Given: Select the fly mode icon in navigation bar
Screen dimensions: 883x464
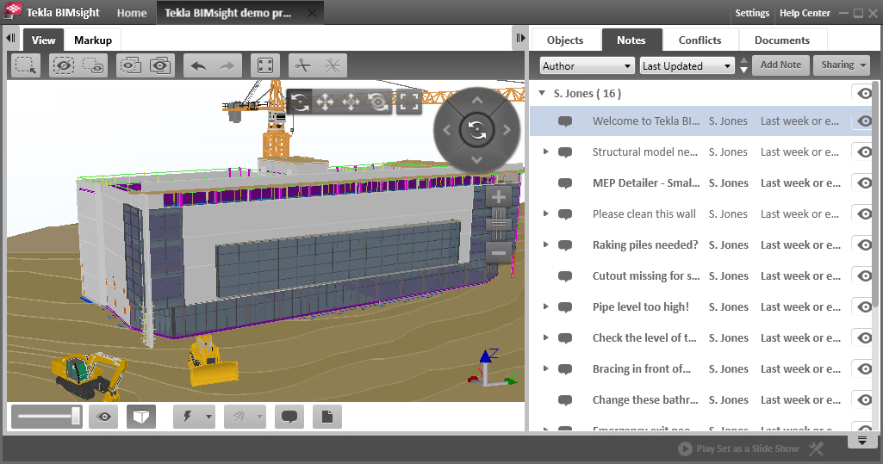Looking at the screenshot, I should pos(351,102).
